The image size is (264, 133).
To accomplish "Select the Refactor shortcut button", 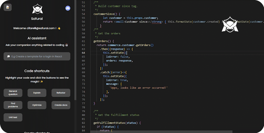I will tap(61, 93).
